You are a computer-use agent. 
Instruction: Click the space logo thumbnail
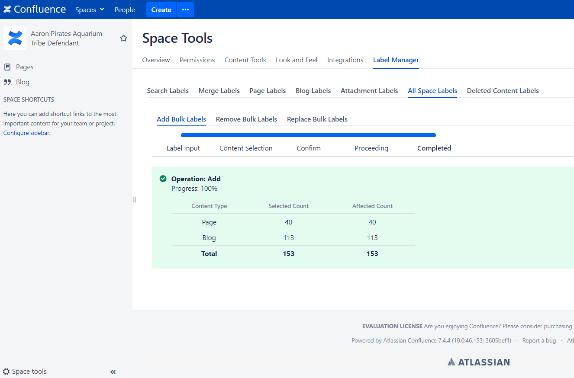click(x=15, y=38)
